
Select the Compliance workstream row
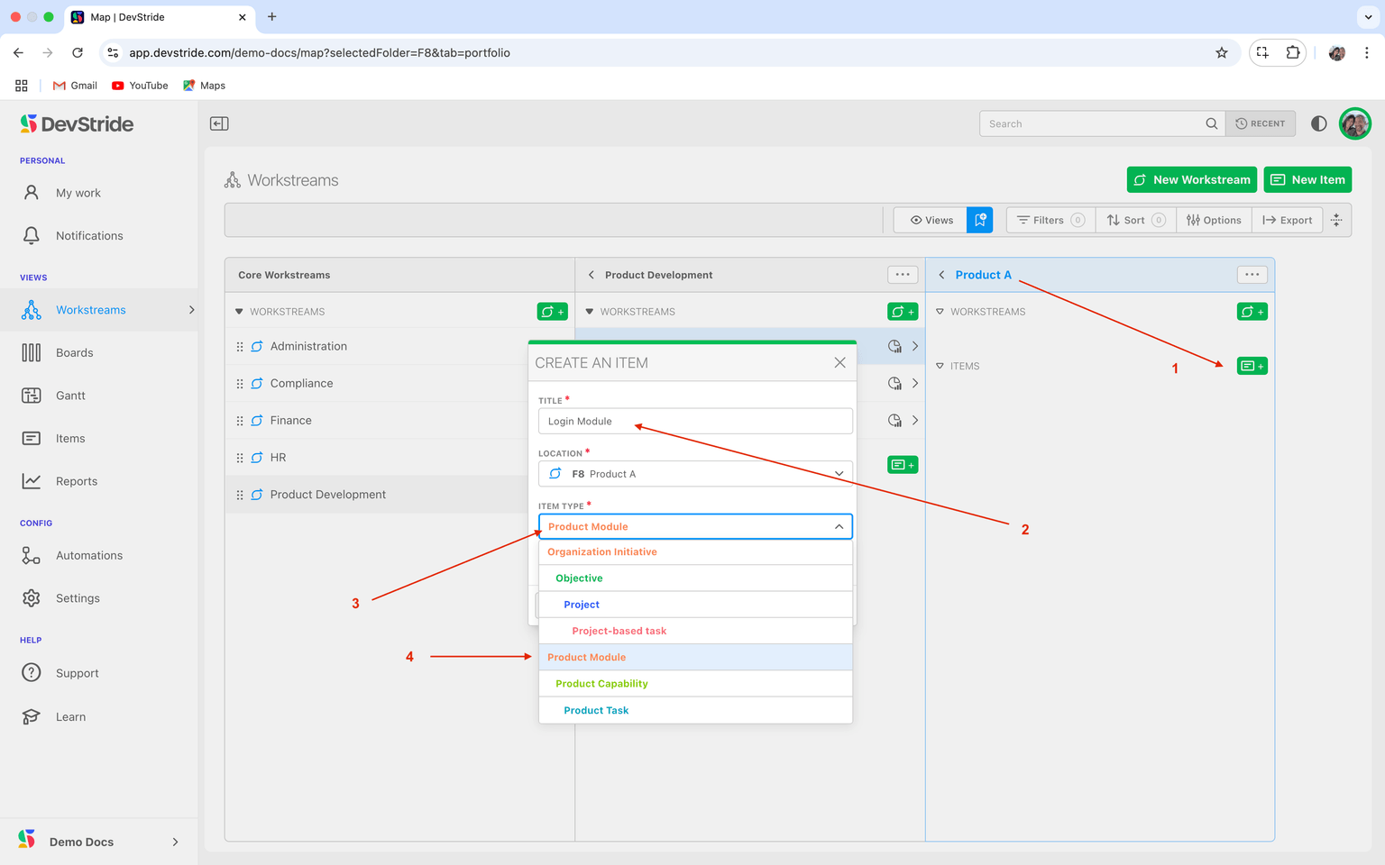pyautogui.click(x=302, y=384)
